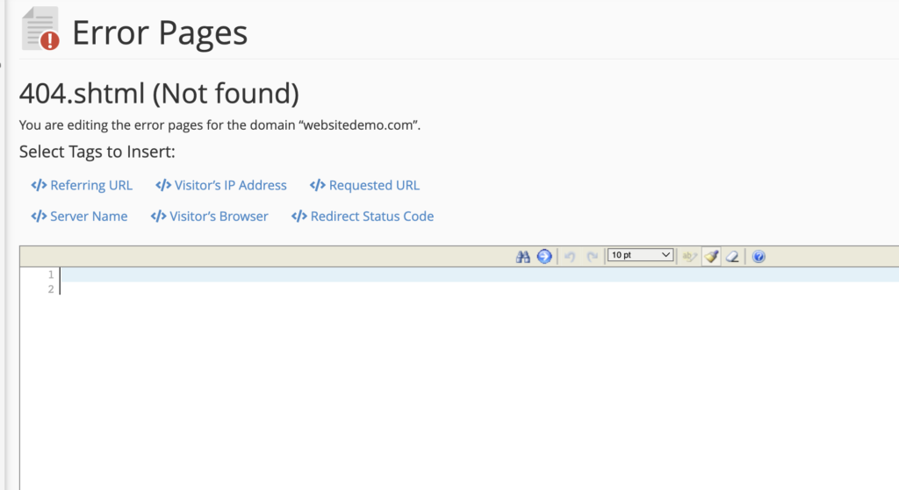Click the code icon beside Redirect Status Code
The image size is (899, 490).
(x=299, y=216)
